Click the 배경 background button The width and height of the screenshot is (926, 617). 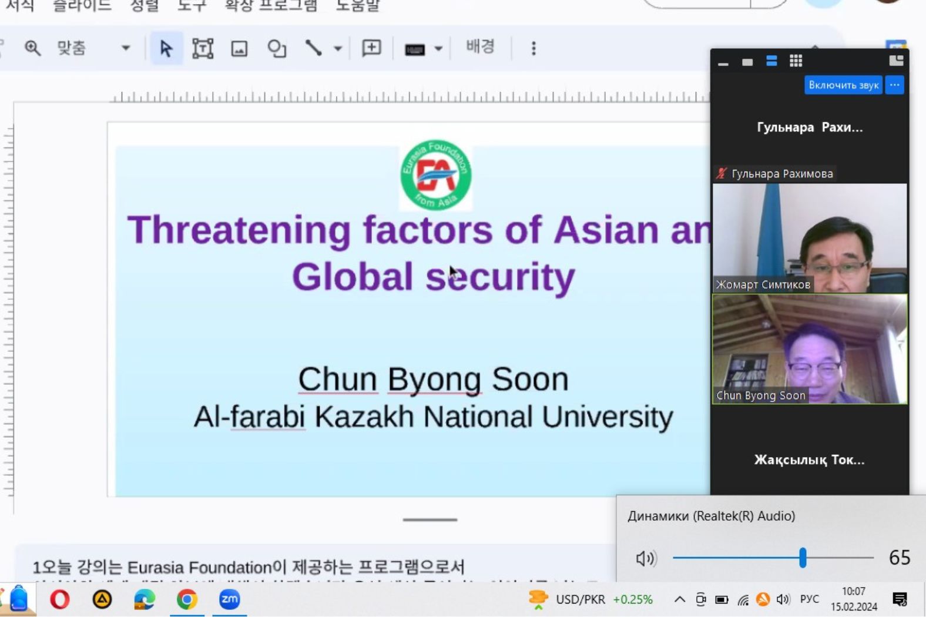coord(480,47)
